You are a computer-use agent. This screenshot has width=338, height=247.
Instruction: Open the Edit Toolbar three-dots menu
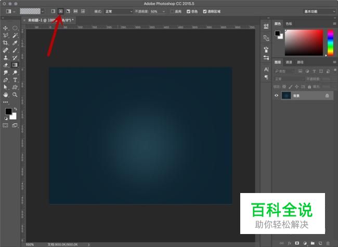6,102
